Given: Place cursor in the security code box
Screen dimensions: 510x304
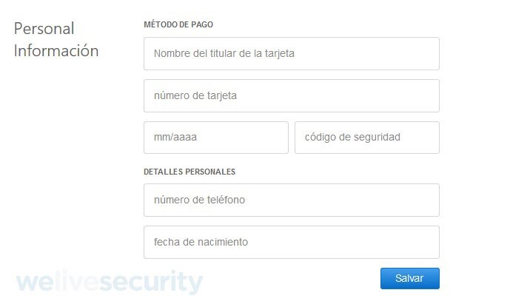Looking at the screenshot, I should (366, 138).
